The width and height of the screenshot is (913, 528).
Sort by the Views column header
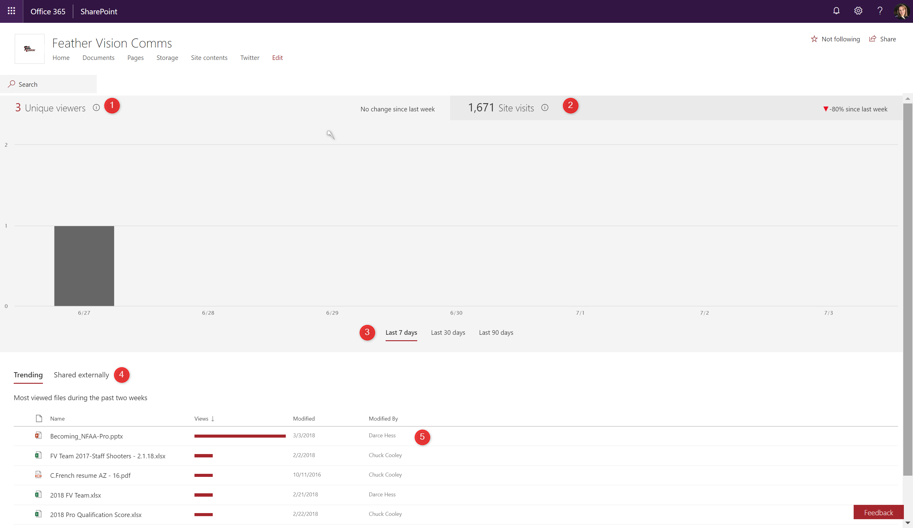coord(204,418)
